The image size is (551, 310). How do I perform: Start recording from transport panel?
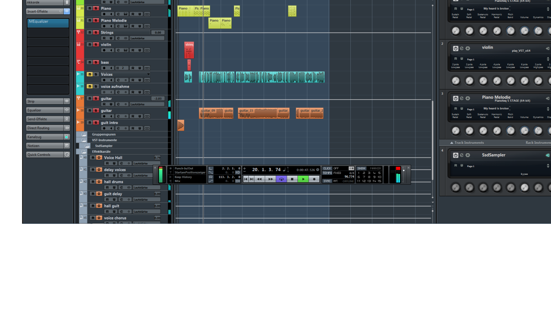(x=315, y=179)
